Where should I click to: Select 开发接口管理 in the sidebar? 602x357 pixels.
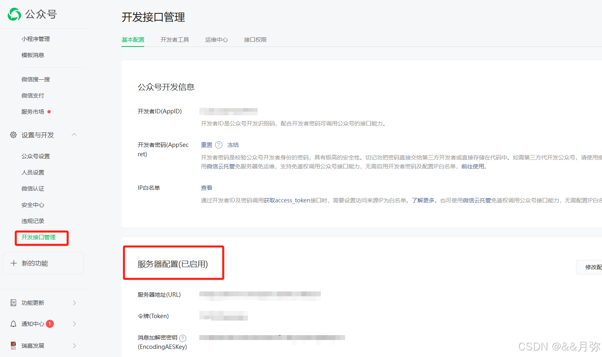point(38,237)
